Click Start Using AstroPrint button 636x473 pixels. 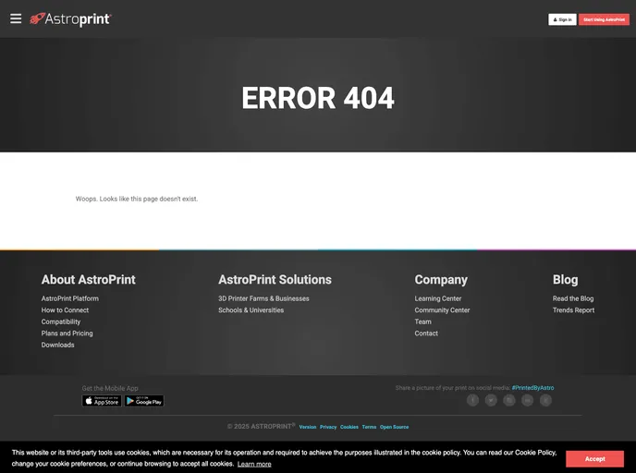(604, 19)
